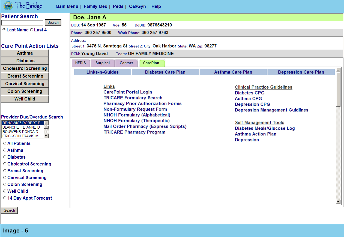Open Breast Screening action list button
The image size is (344, 237).
25,76
